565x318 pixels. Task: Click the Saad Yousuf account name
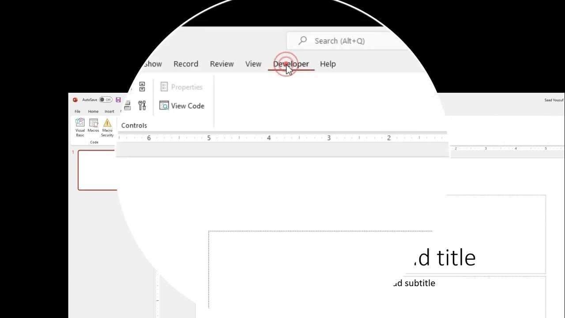pyautogui.click(x=554, y=100)
